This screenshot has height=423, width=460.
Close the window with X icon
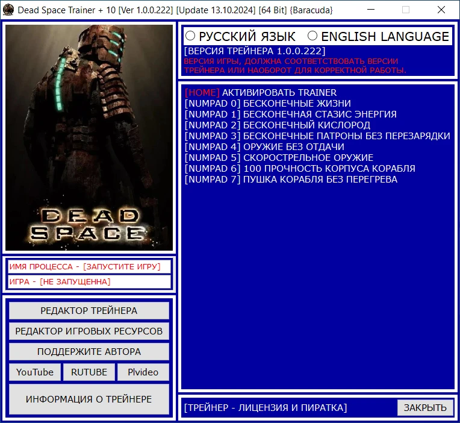tap(441, 10)
